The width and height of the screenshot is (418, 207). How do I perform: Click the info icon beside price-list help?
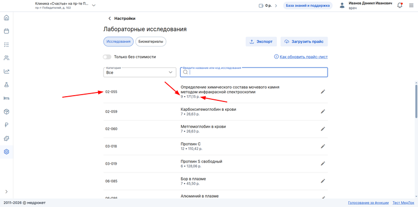point(276,57)
